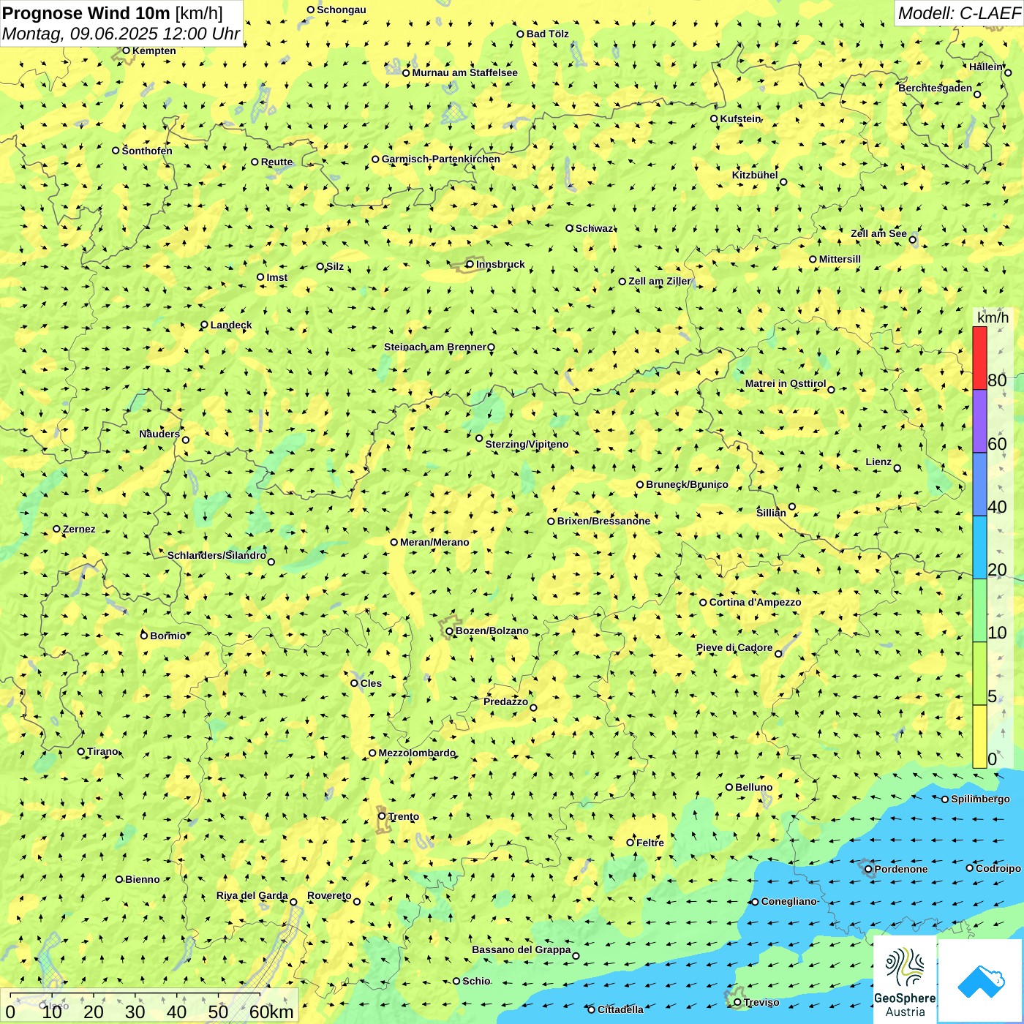Select the Matrei in Osttirol label
1024x1024 pixels.
786,383
